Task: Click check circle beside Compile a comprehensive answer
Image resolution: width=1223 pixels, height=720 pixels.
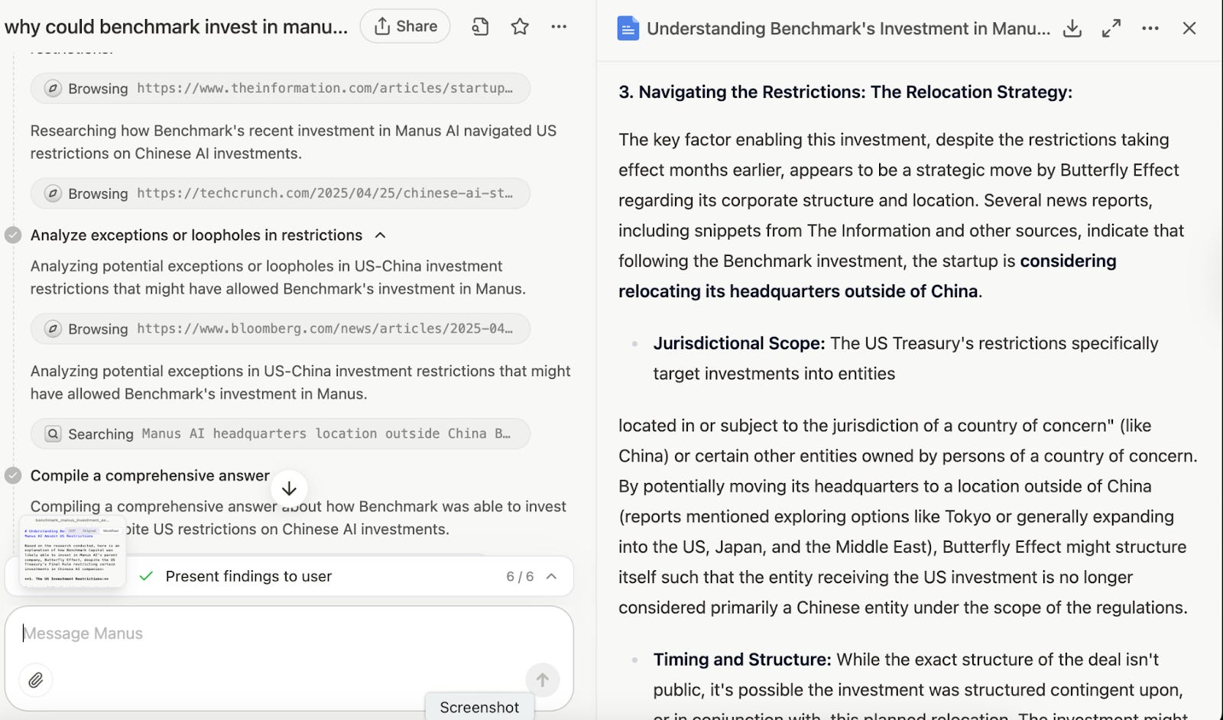Action: click(x=13, y=475)
